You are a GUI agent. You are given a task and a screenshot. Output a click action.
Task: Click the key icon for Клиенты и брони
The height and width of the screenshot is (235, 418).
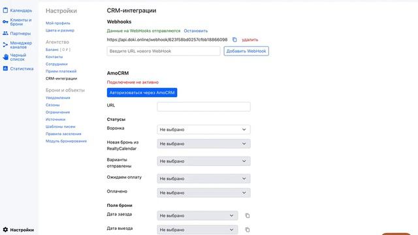(x=5, y=22)
